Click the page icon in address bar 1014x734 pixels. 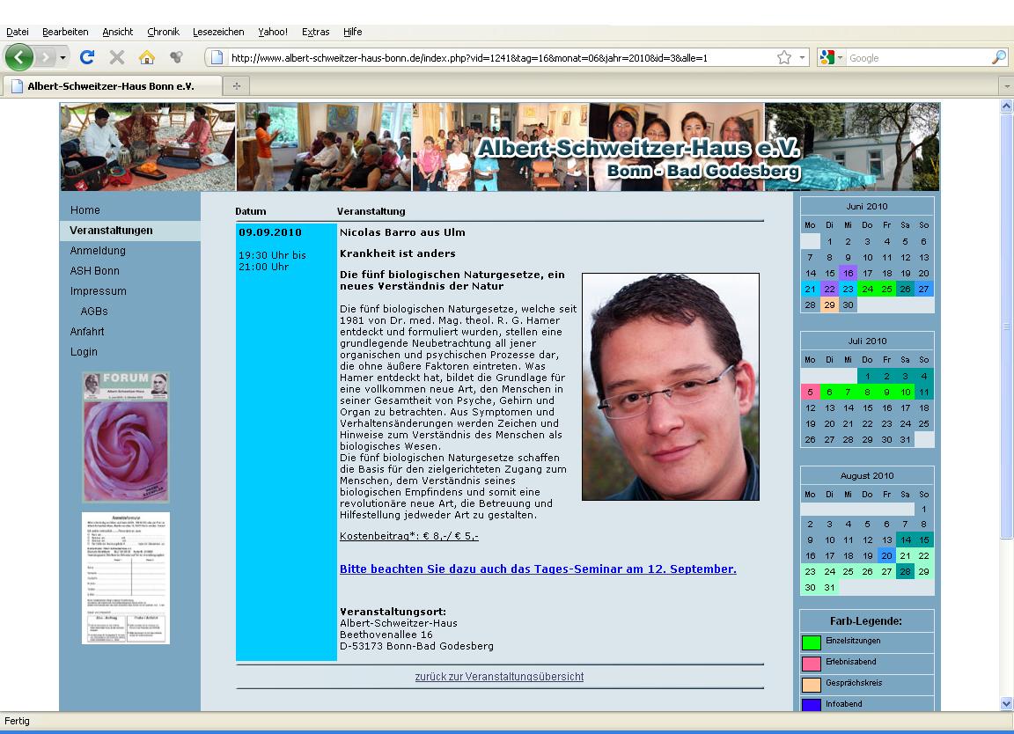(x=217, y=58)
